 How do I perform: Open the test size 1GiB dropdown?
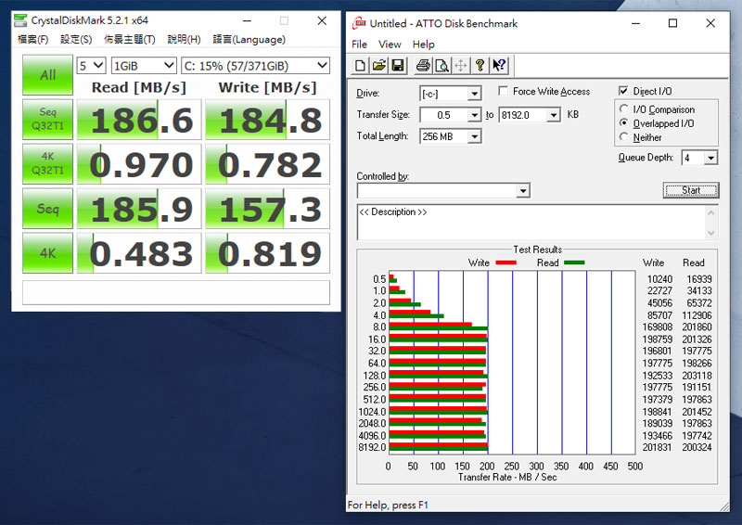pyautogui.click(x=144, y=65)
